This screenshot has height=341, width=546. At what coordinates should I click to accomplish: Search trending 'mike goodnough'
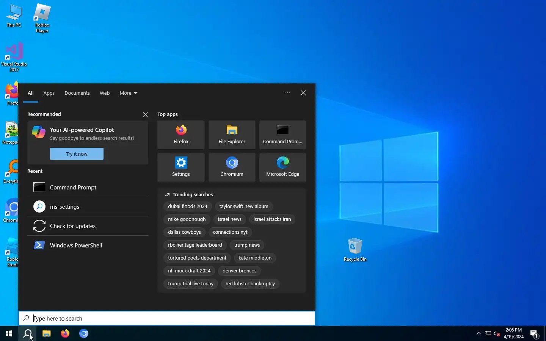click(x=187, y=219)
